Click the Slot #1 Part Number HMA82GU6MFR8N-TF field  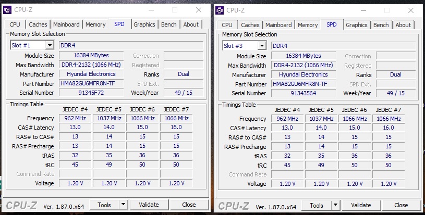point(91,84)
